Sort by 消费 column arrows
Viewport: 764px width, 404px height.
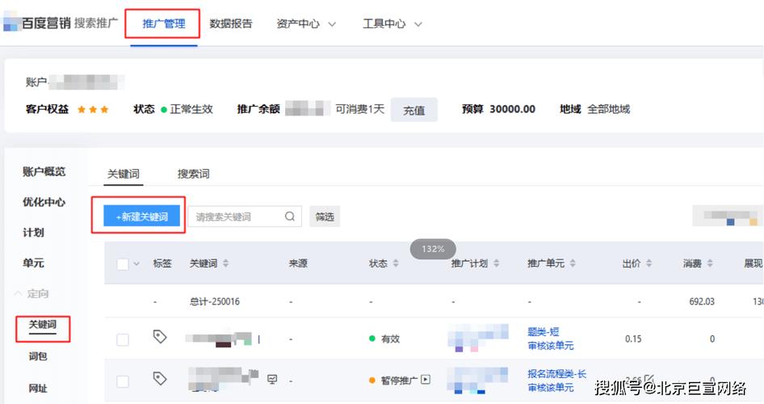coord(710,263)
